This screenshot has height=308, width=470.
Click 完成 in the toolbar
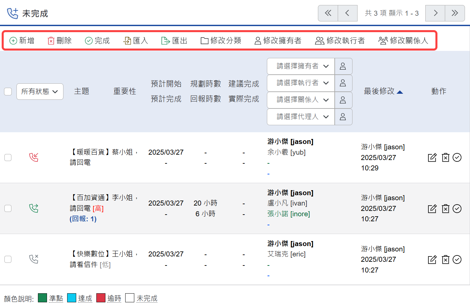coord(97,41)
